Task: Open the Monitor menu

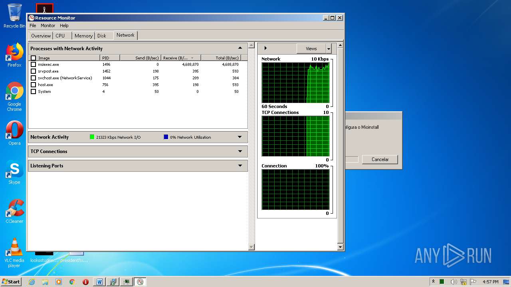Action: click(48, 26)
